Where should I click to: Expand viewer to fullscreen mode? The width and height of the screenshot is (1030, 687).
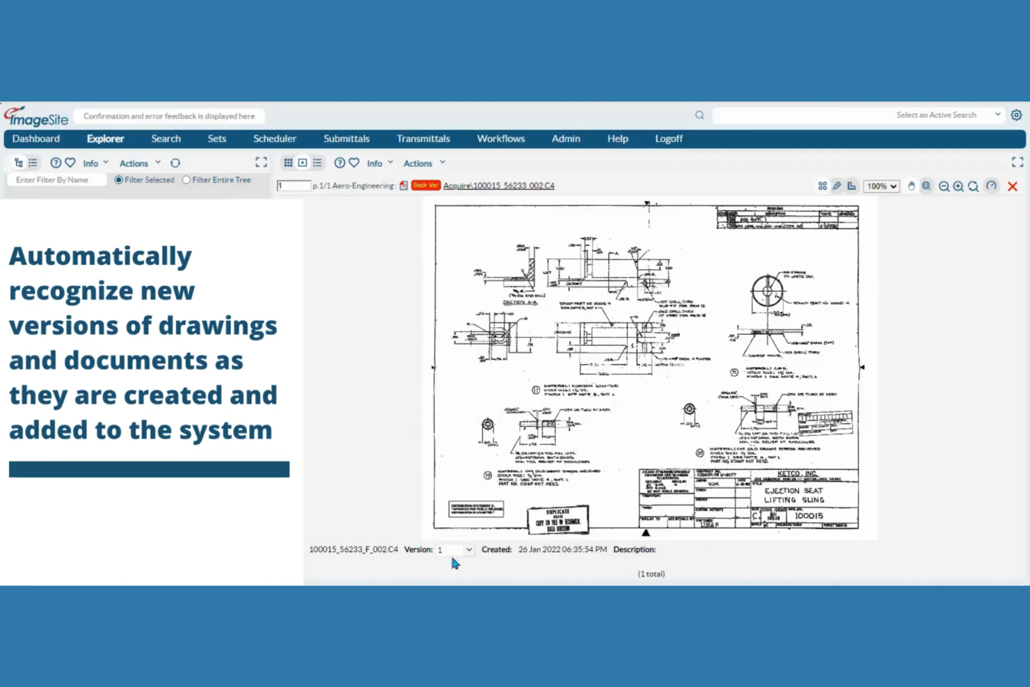[x=1017, y=161]
